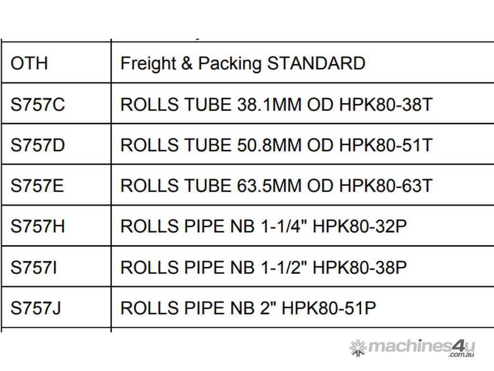Click ROLLS PIPE NB 1-1/4" HPK80-32P row
Screen dimensions: 494x371
pyautogui.click(x=263, y=227)
